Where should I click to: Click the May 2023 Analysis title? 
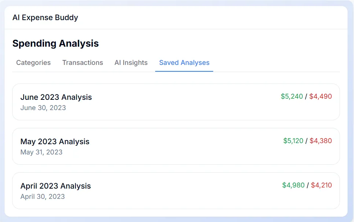[55, 142]
